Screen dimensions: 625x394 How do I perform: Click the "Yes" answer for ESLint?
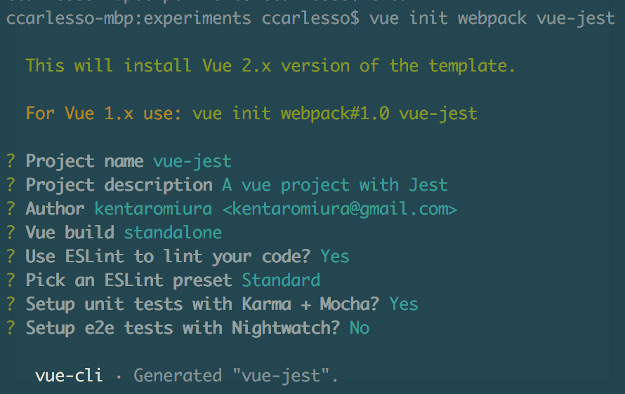coord(335,257)
